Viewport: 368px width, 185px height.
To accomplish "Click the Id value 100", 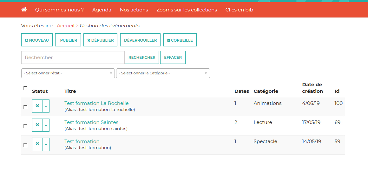I will (339, 103).
